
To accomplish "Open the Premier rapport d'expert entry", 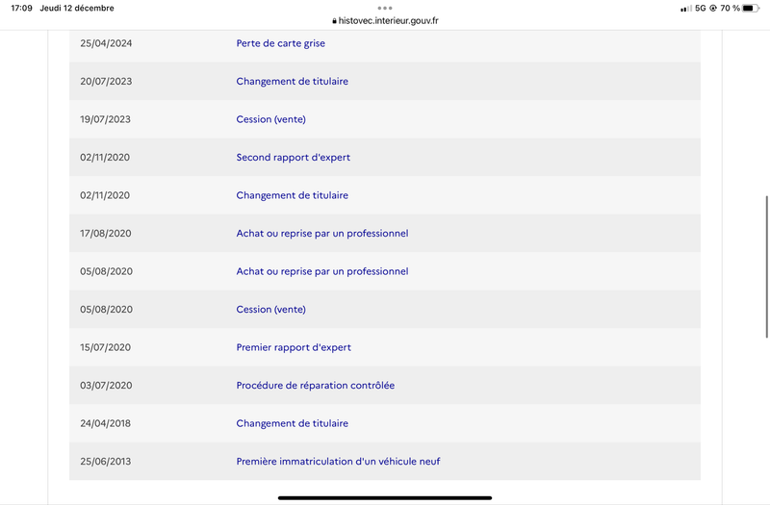I will coord(294,347).
